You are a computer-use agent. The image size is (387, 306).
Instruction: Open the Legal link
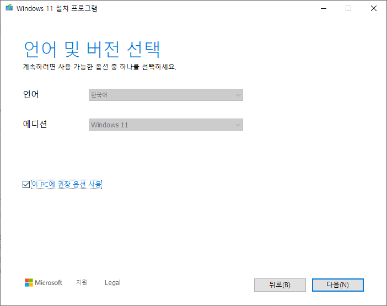click(112, 282)
